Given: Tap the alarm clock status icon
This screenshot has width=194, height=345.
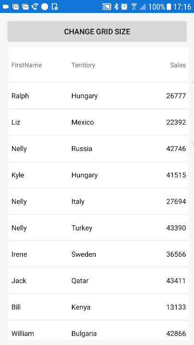Looking at the screenshot, I should [124, 7].
